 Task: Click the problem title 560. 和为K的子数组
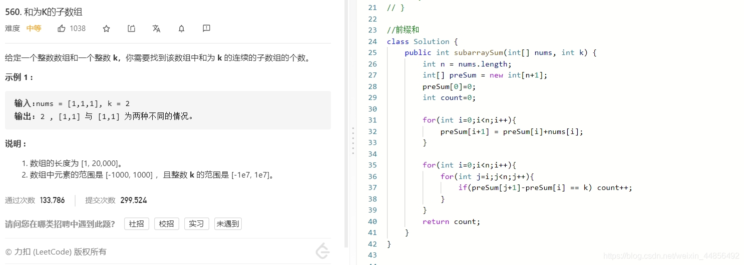click(x=44, y=12)
